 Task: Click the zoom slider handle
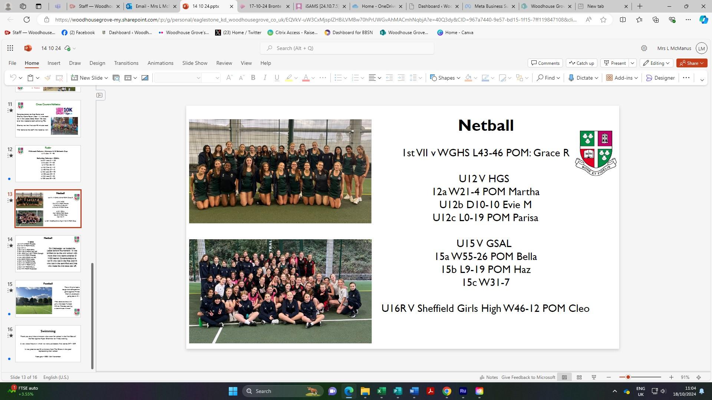[x=628, y=377]
